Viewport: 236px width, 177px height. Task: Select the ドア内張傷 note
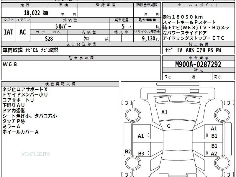click(14, 111)
